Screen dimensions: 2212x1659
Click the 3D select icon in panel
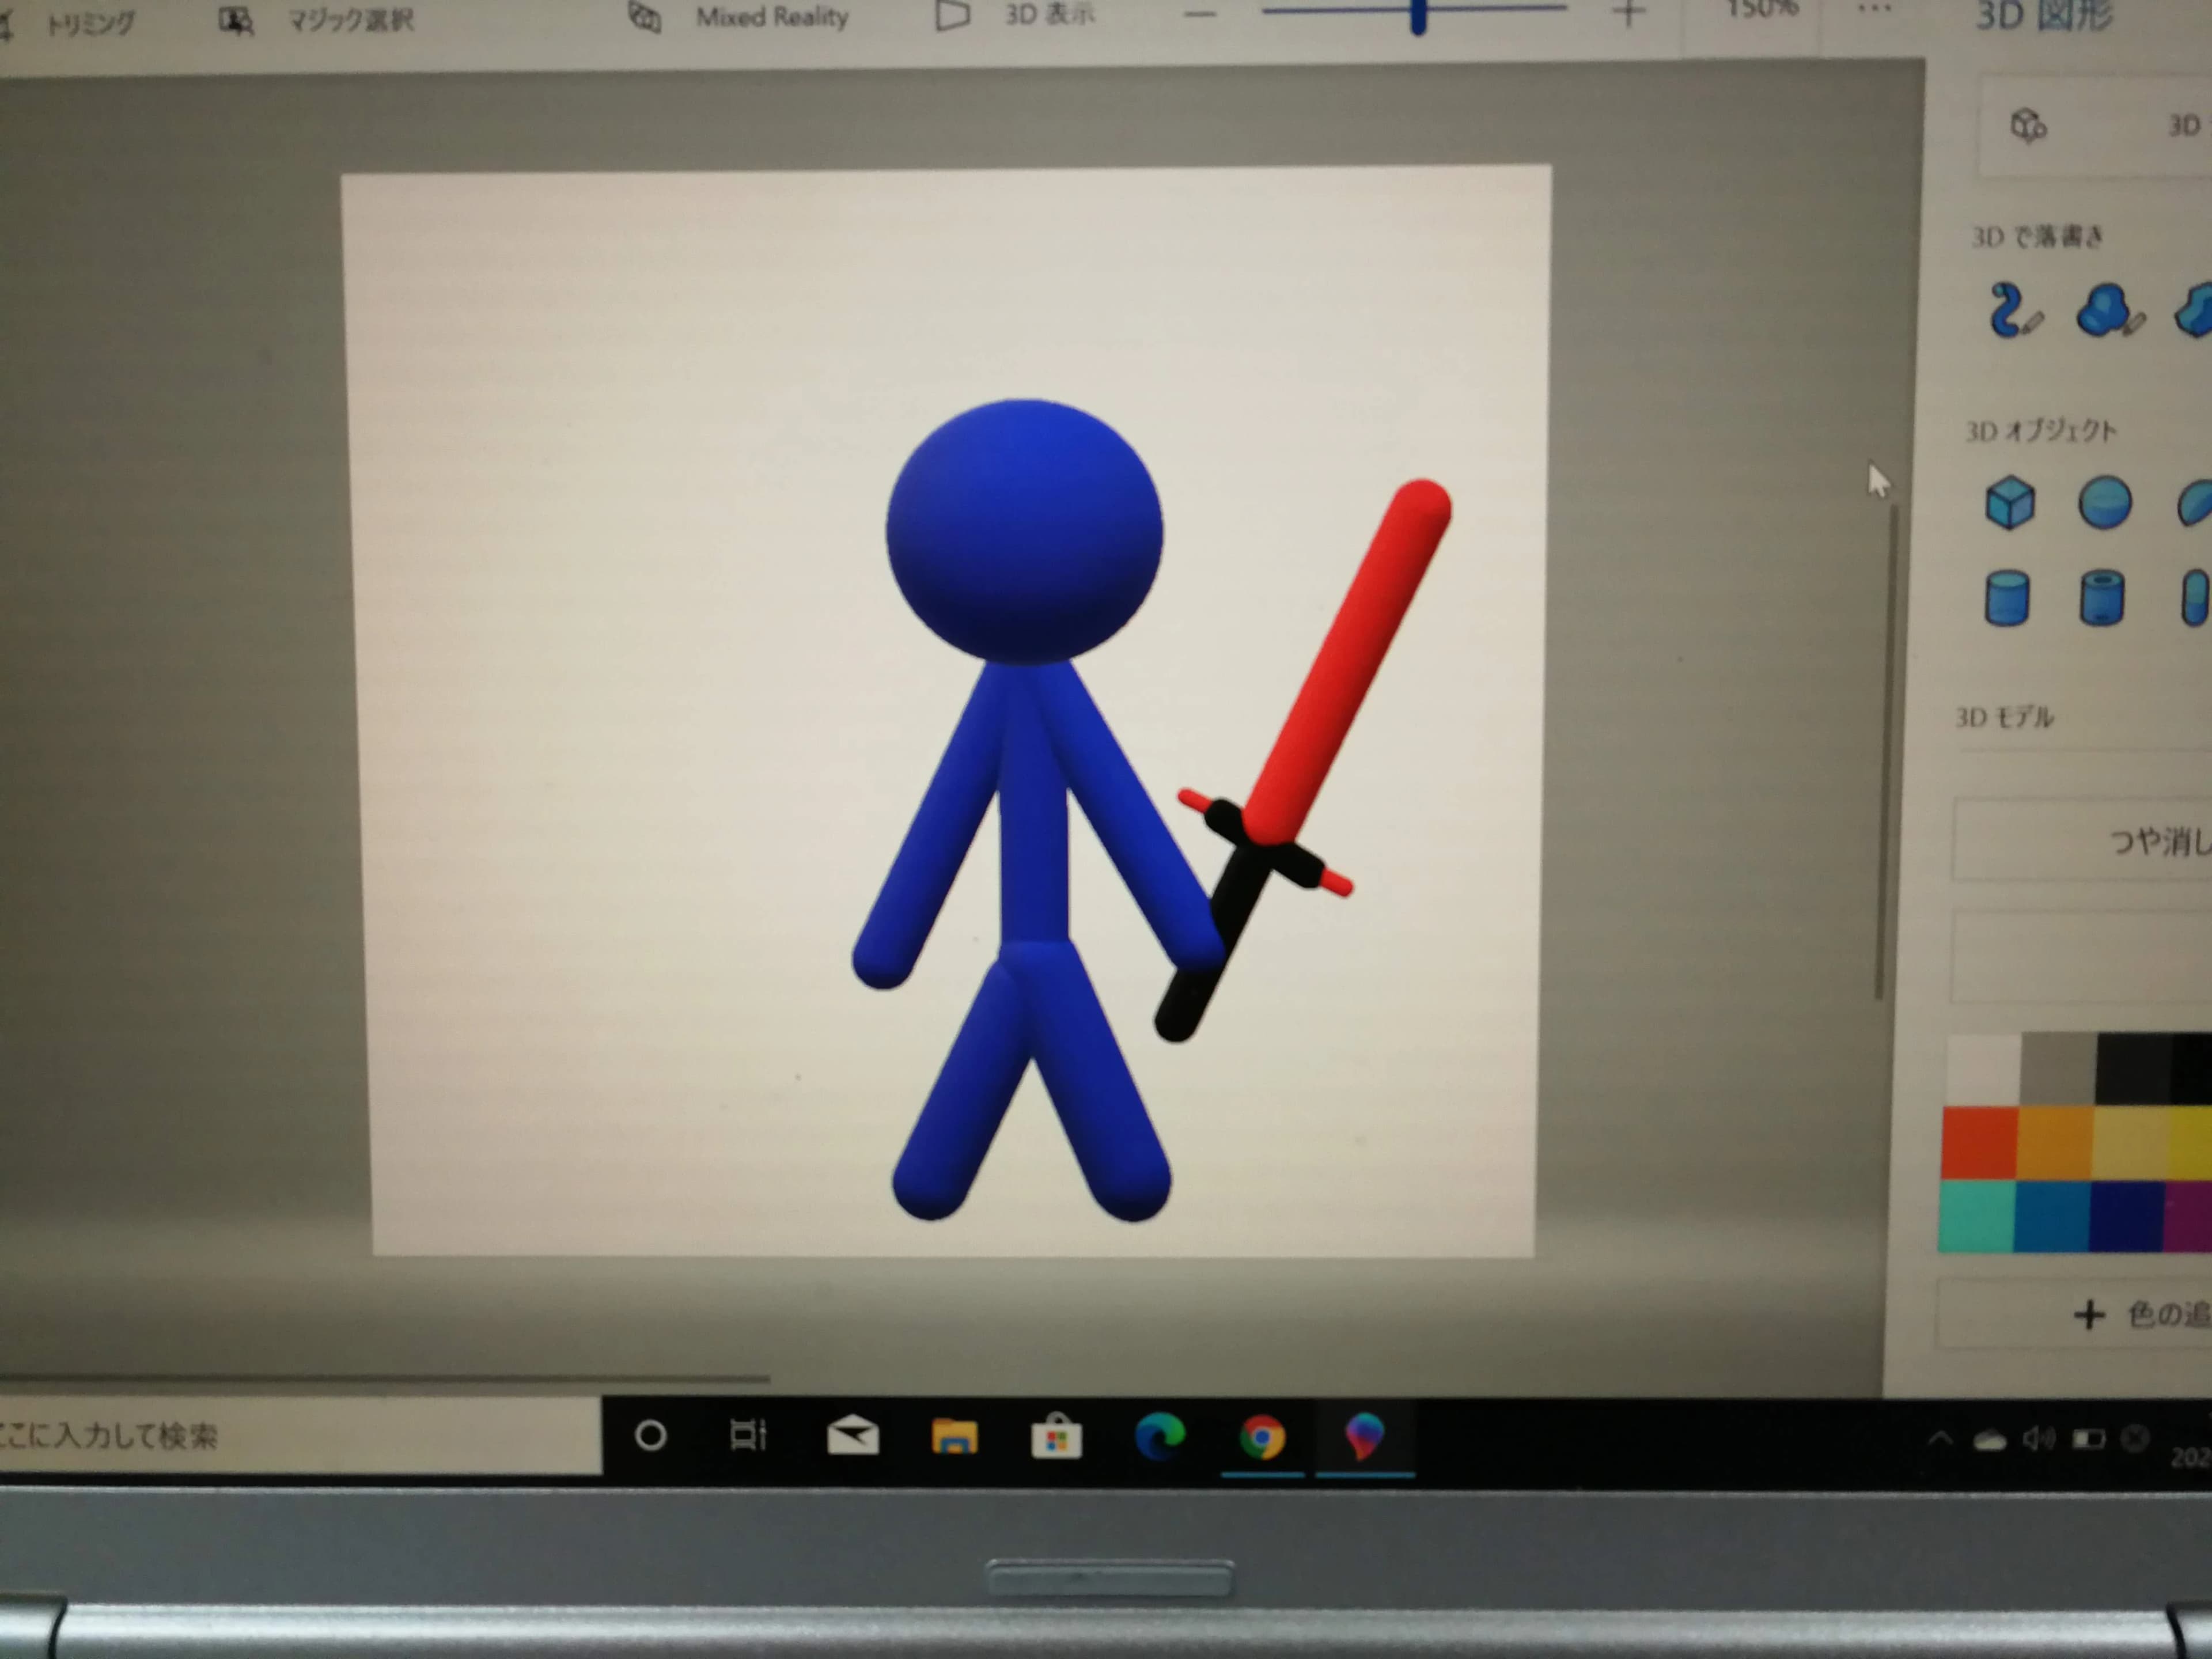[2028, 126]
